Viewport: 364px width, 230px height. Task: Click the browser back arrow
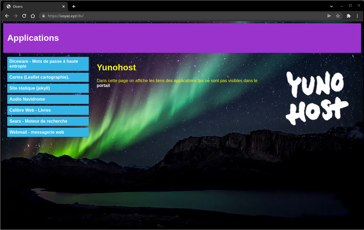click(7, 16)
